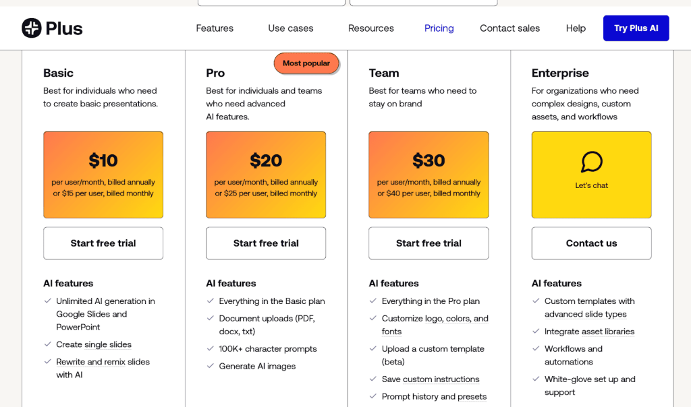Viewport: 691px width, 407px height.
Task: Open the Resources dropdown menu
Action: (x=371, y=28)
